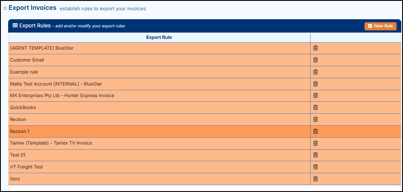
Task: Select the QuickBooks export rule
Action: point(23,107)
